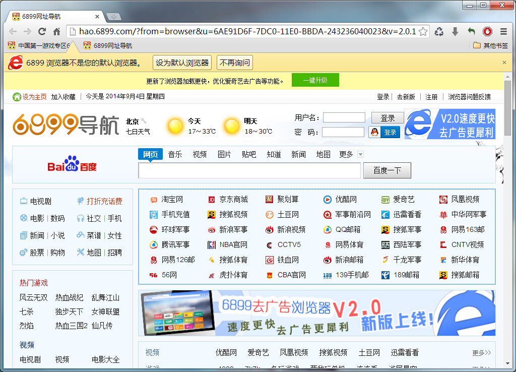Open the browser main menu icon
Image resolution: width=516 pixels, height=372 pixels.
[503, 32]
